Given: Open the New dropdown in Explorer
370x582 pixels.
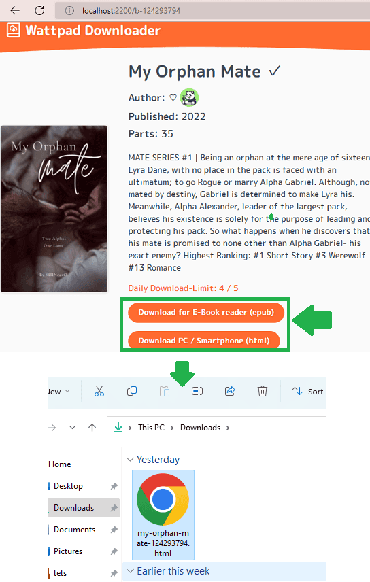Looking at the screenshot, I should click(58, 392).
